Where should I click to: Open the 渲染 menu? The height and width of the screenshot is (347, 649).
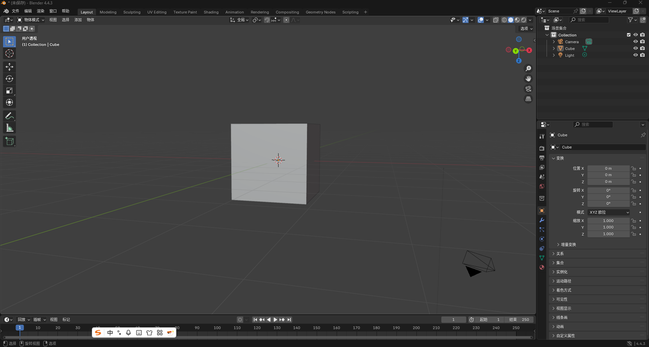(41, 11)
